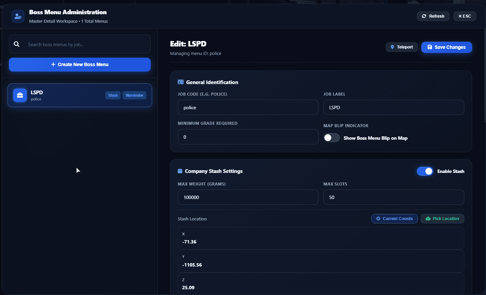The image size is (486, 295).
Task: Click the Company Stash box icon
Action: coord(180,171)
